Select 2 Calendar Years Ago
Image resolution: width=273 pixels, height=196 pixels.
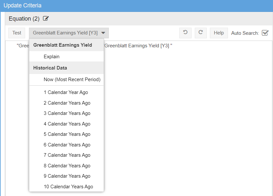point(66,103)
